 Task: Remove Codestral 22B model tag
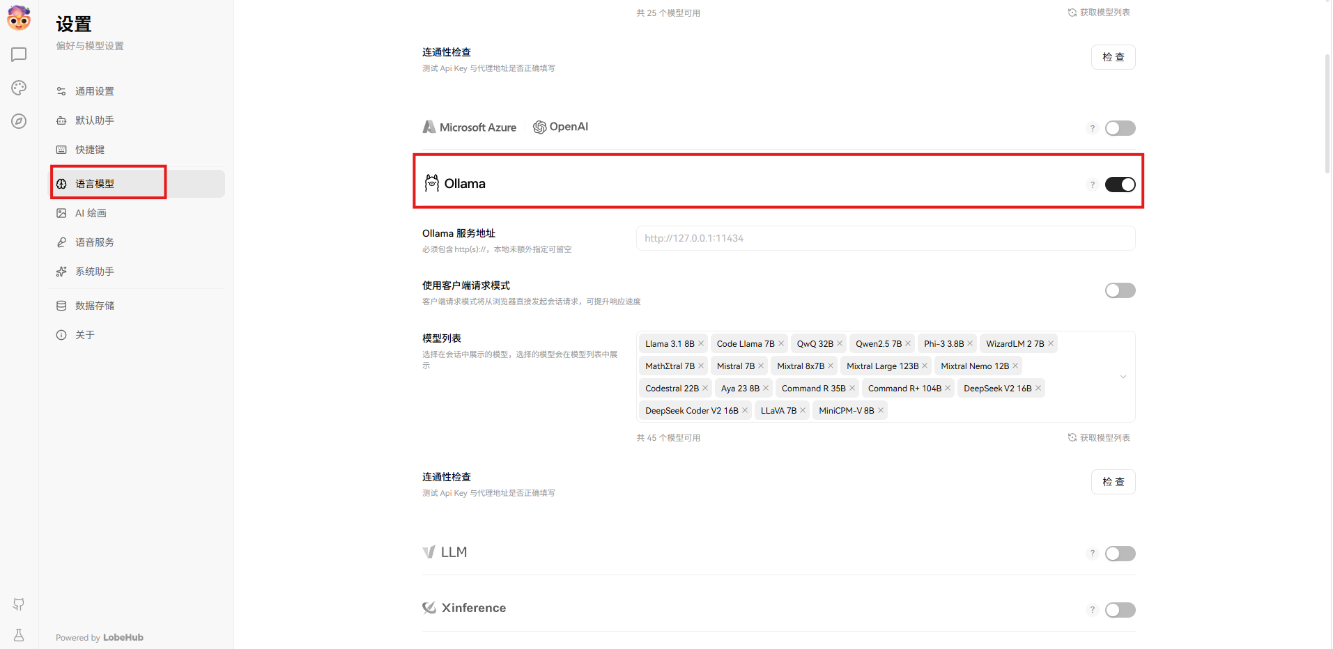click(x=705, y=389)
